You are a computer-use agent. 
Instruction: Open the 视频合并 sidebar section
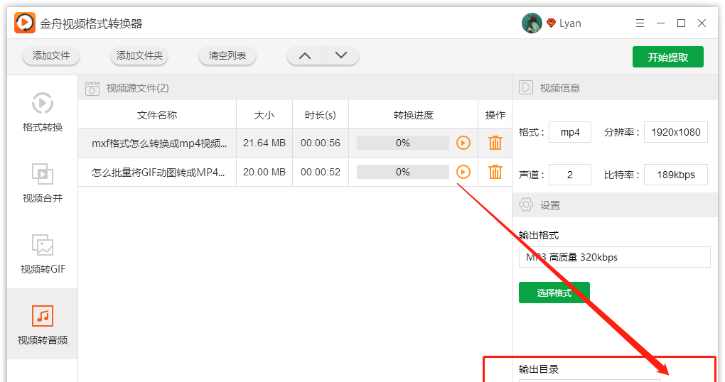43,175
